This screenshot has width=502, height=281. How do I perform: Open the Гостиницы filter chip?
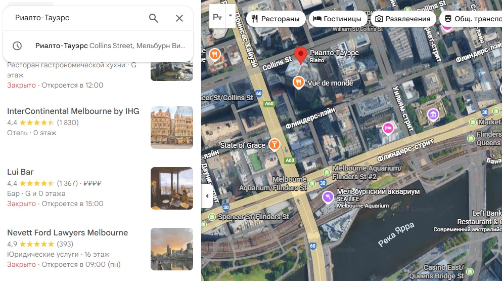(x=337, y=19)
